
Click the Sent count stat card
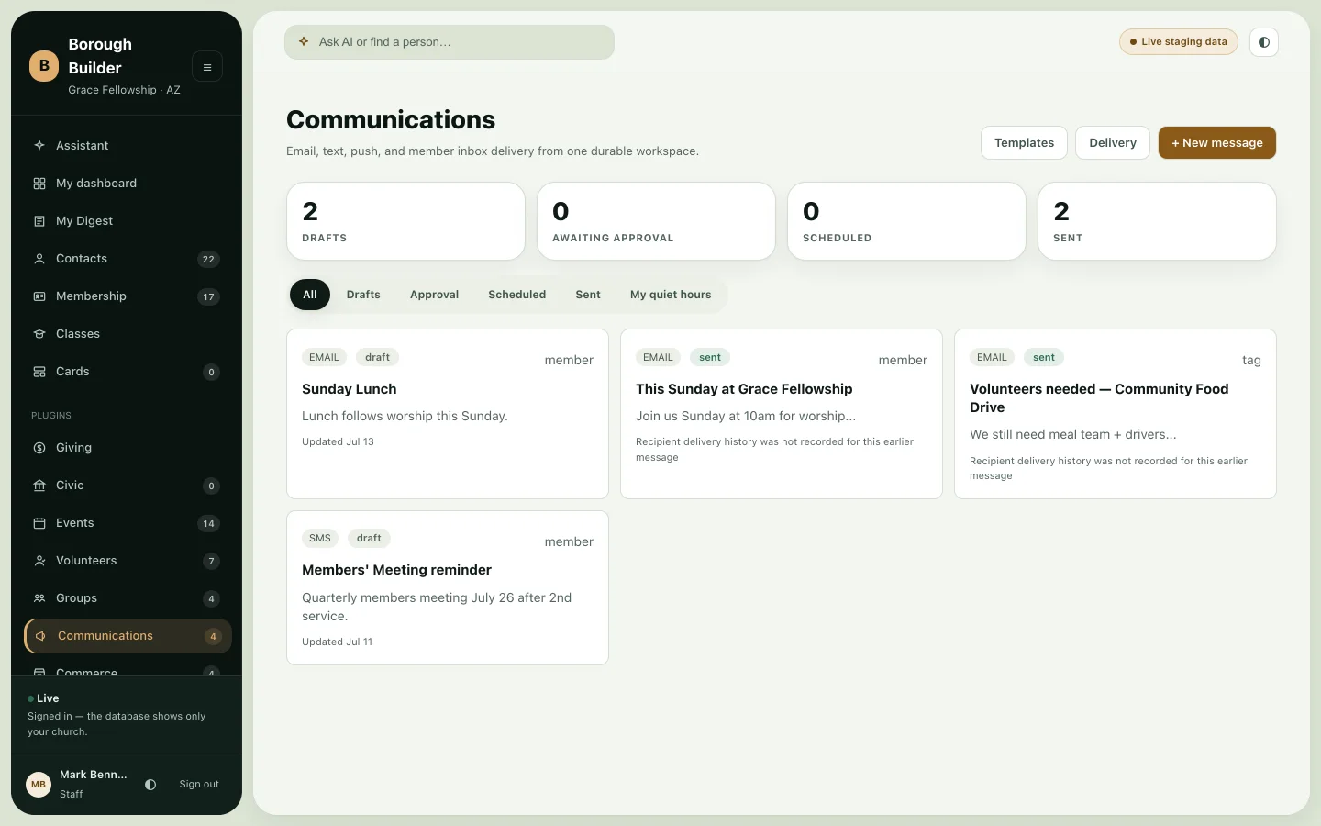(1157, 221)
